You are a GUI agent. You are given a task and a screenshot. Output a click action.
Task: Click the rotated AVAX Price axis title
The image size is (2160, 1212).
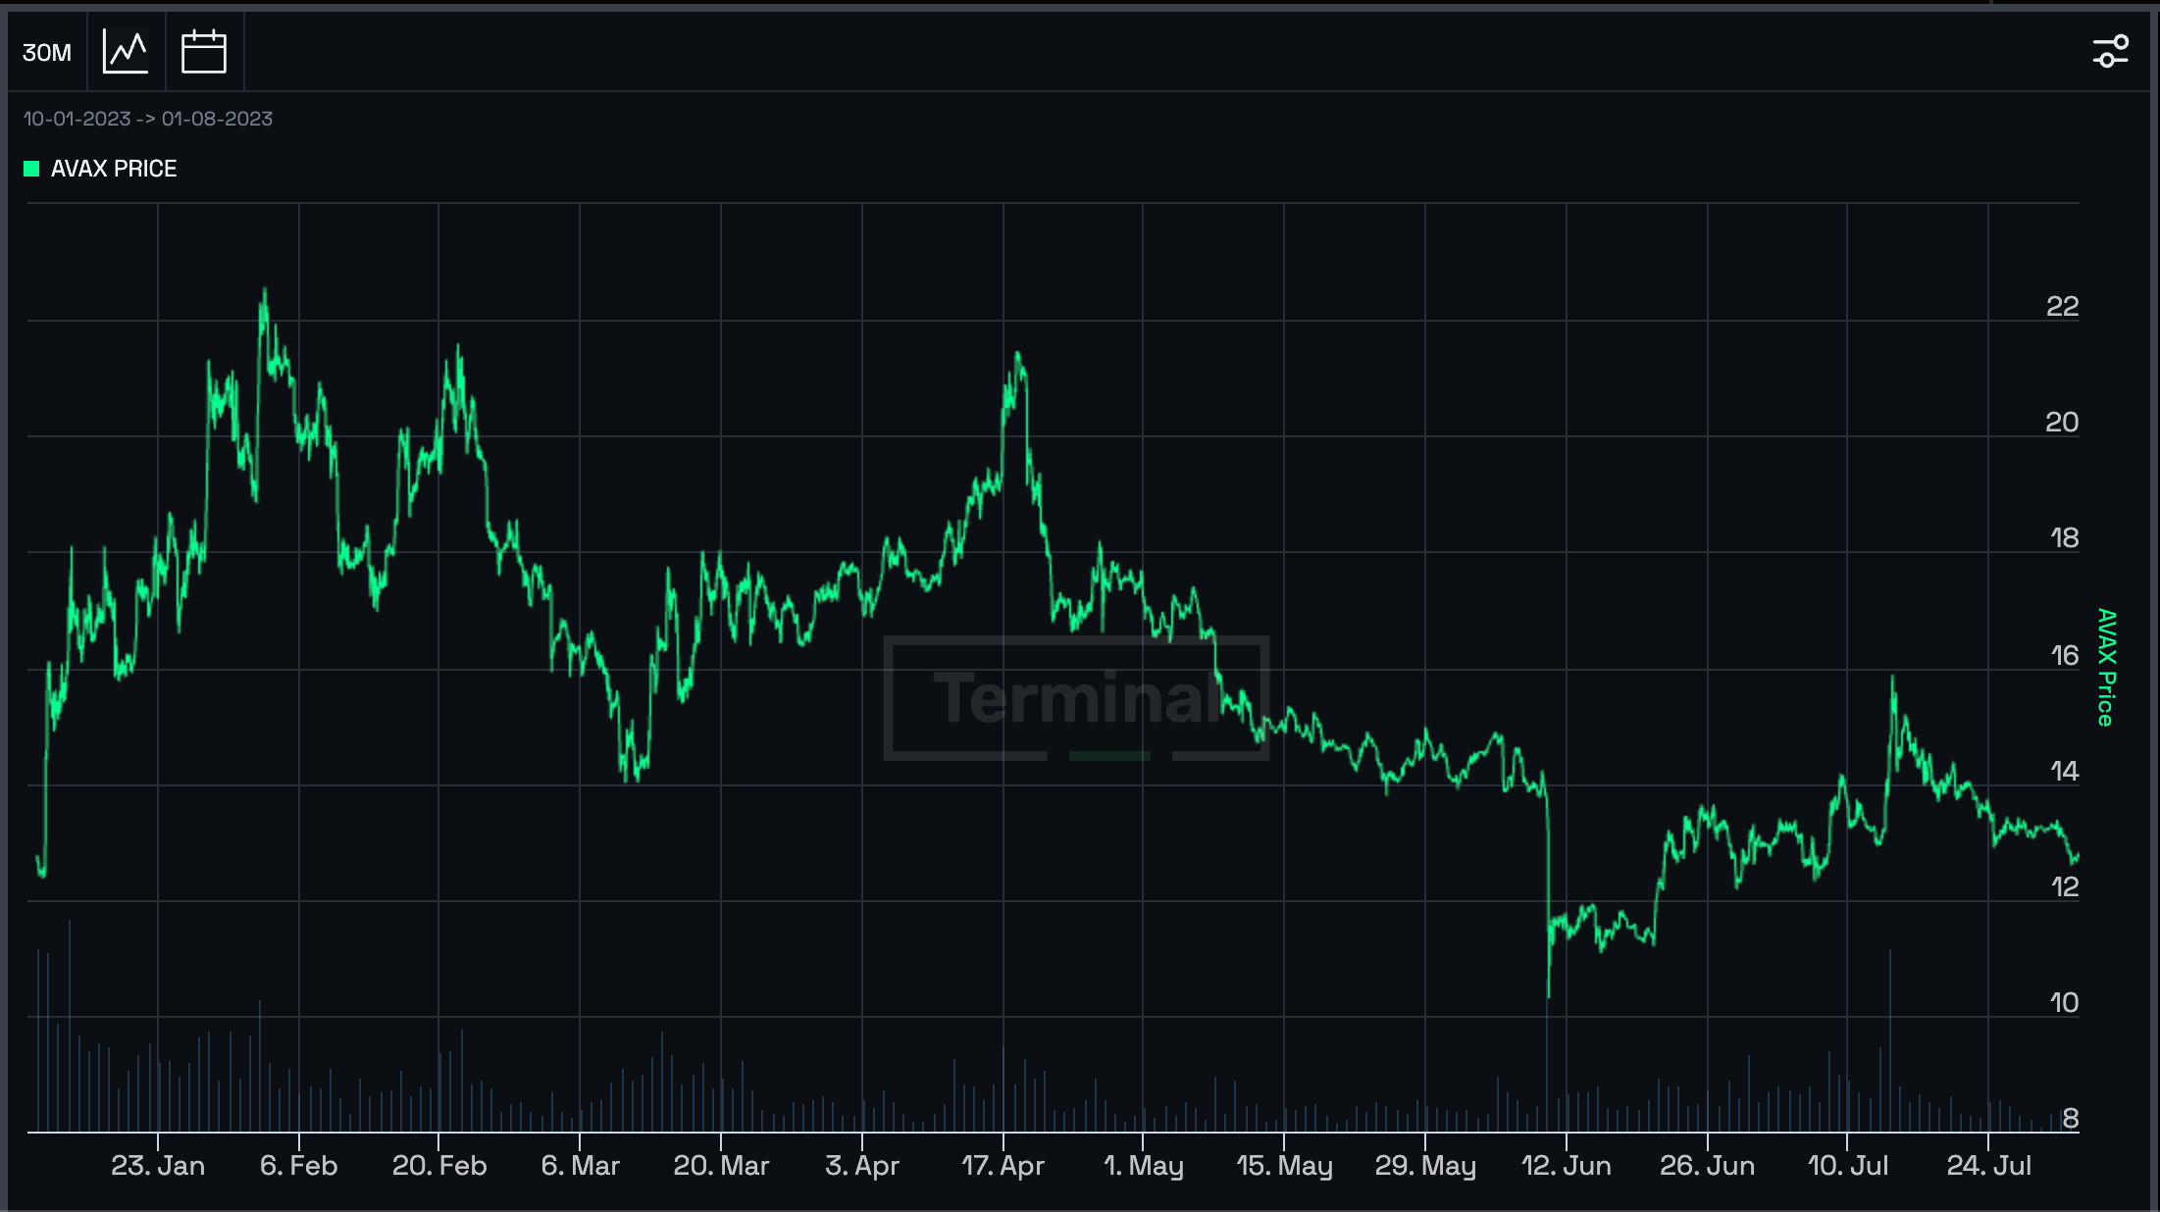2105,667
